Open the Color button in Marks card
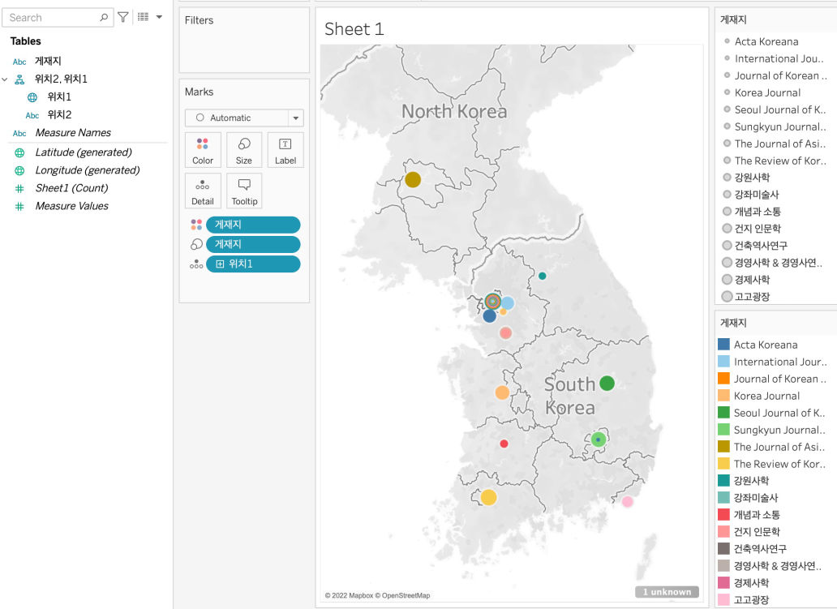 coord(203,150)
